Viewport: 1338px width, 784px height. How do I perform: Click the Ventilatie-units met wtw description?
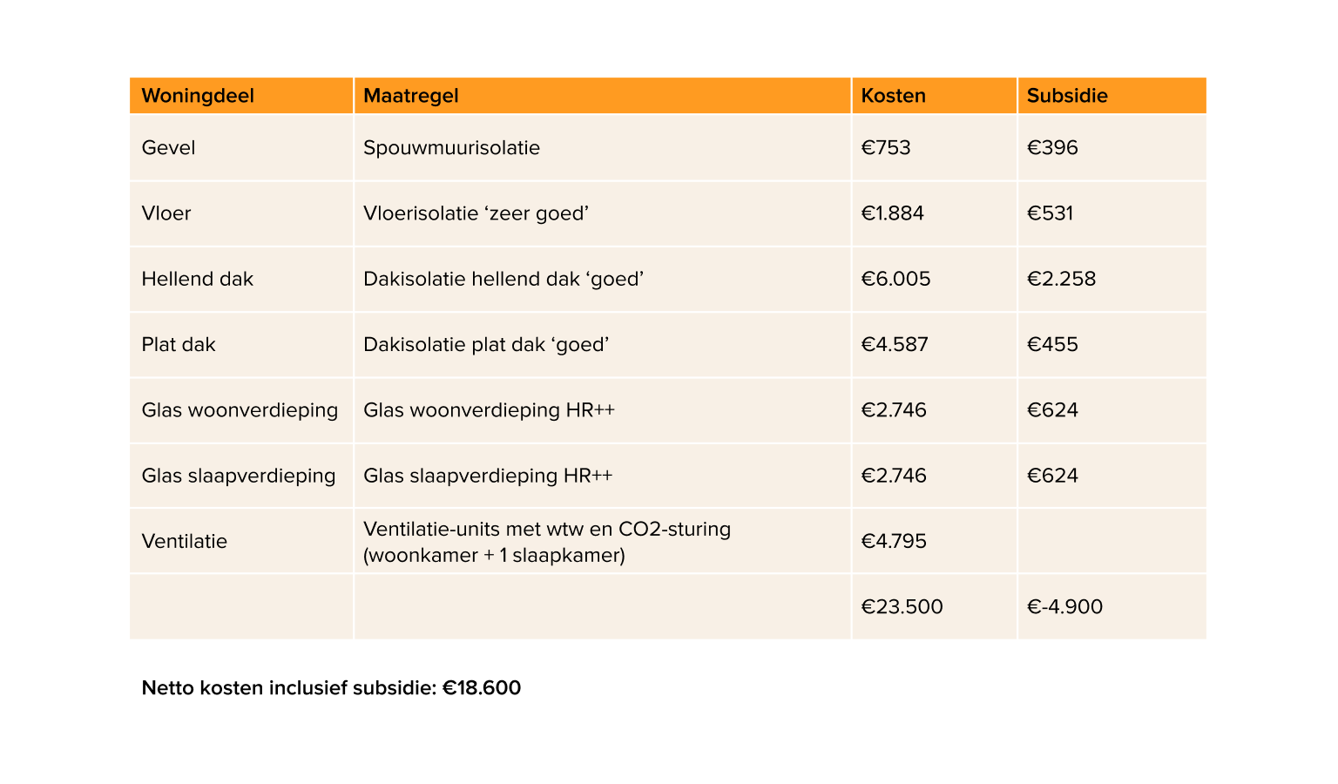pyautogui.click(x=547, y=542)
